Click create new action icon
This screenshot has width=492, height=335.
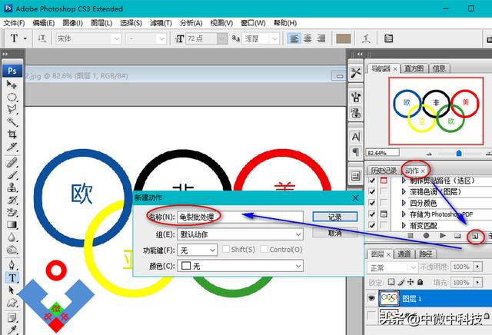(x=476, y=236)
